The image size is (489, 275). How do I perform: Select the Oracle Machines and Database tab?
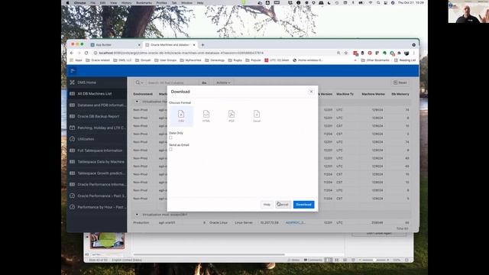[x=170, y=45]
